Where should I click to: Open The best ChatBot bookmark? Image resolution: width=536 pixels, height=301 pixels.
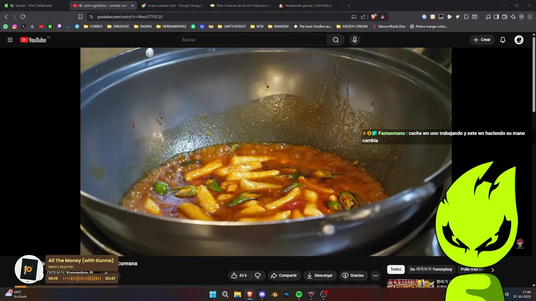(x=312, y=26)
